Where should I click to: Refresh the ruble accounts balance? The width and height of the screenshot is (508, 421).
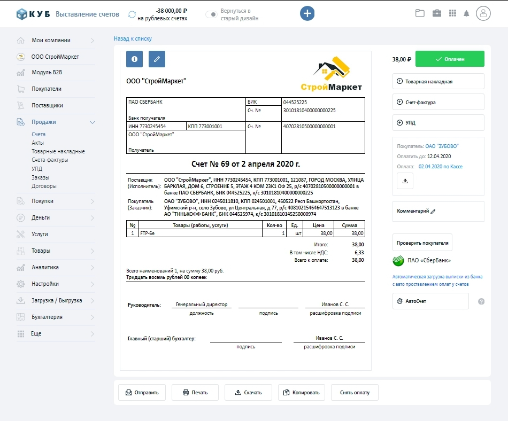point(132,14)
